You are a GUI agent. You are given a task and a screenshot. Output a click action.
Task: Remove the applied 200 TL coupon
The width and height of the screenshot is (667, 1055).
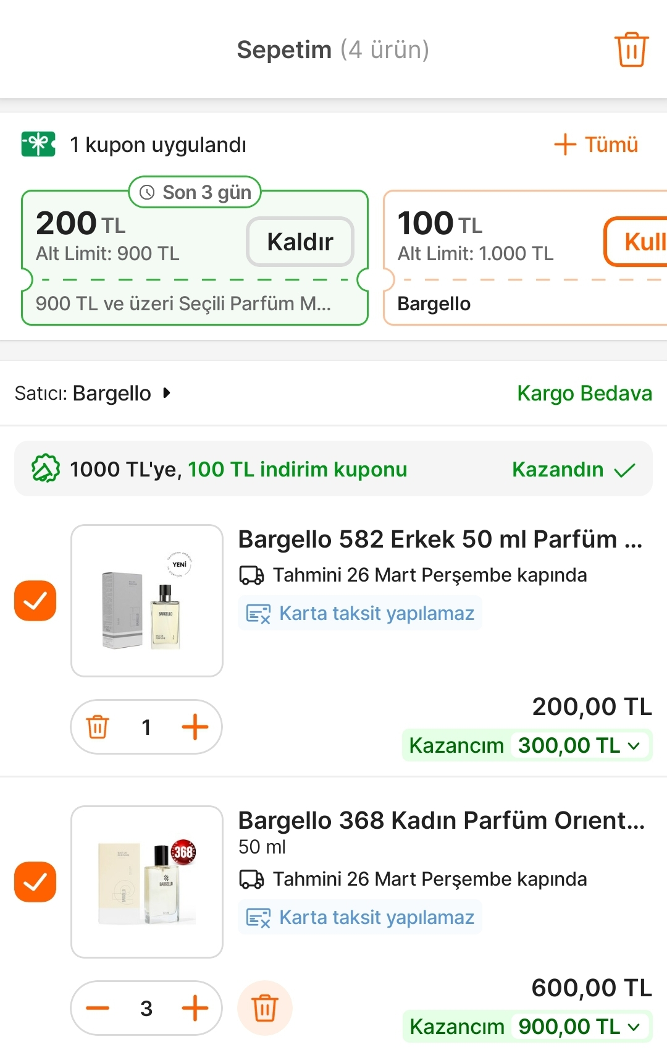pos(300,242)
